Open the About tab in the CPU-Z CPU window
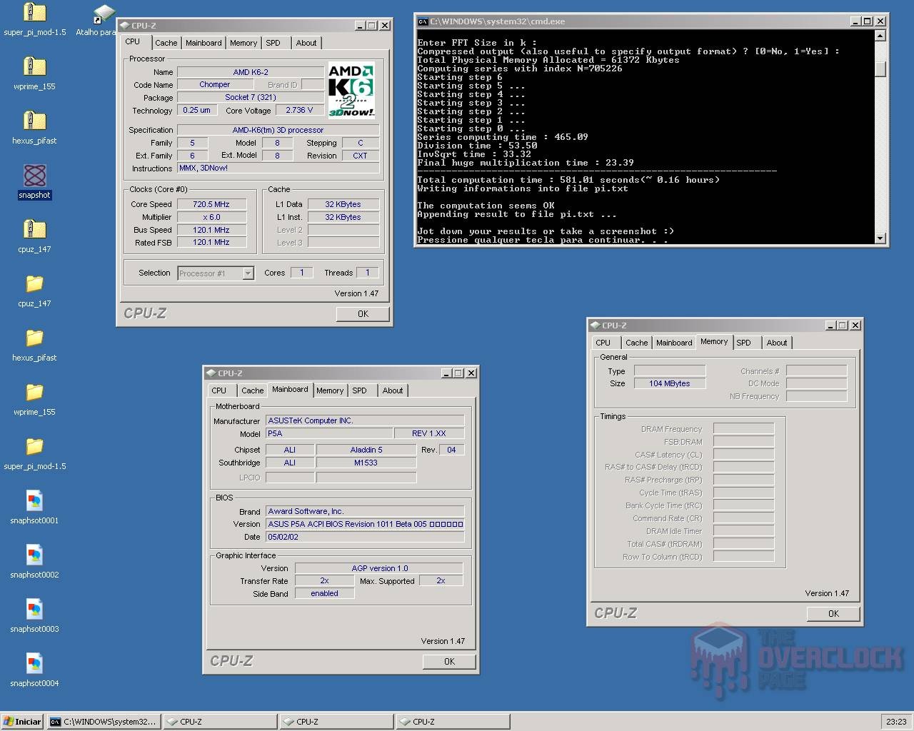The width and height of the screenshot is (914, 731). click(x=306, y=43)
